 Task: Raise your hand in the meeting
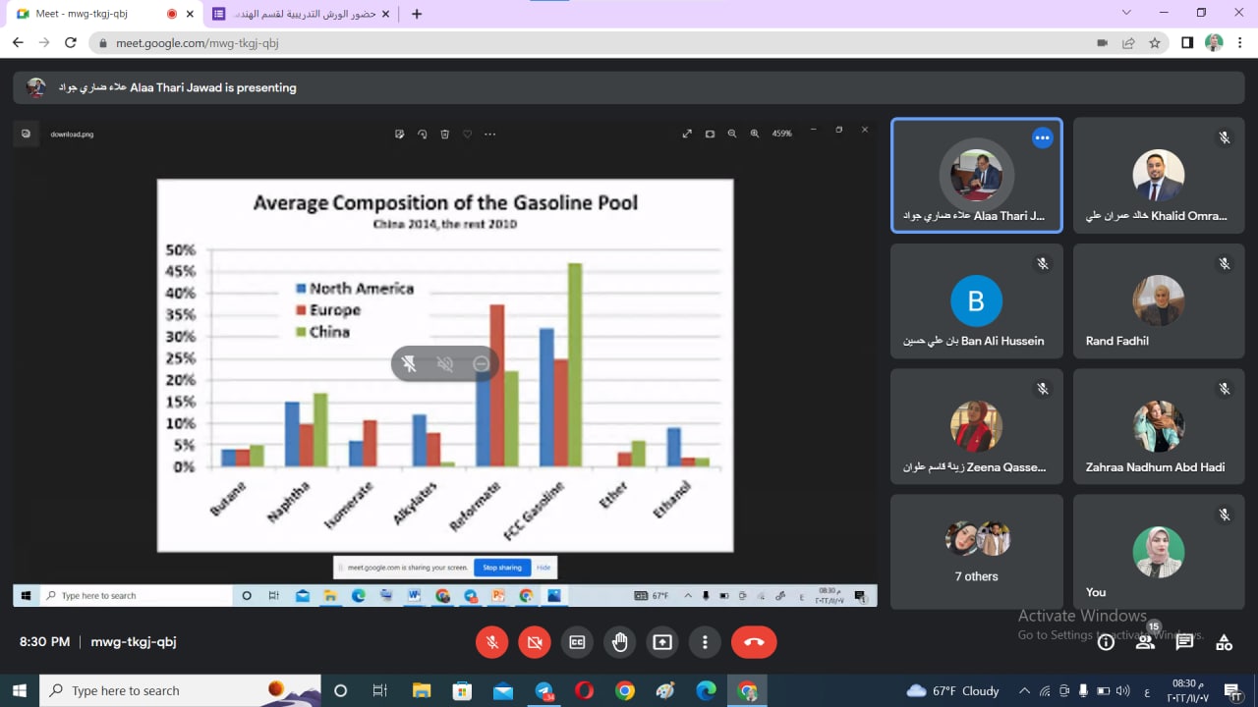click(619, 642)
